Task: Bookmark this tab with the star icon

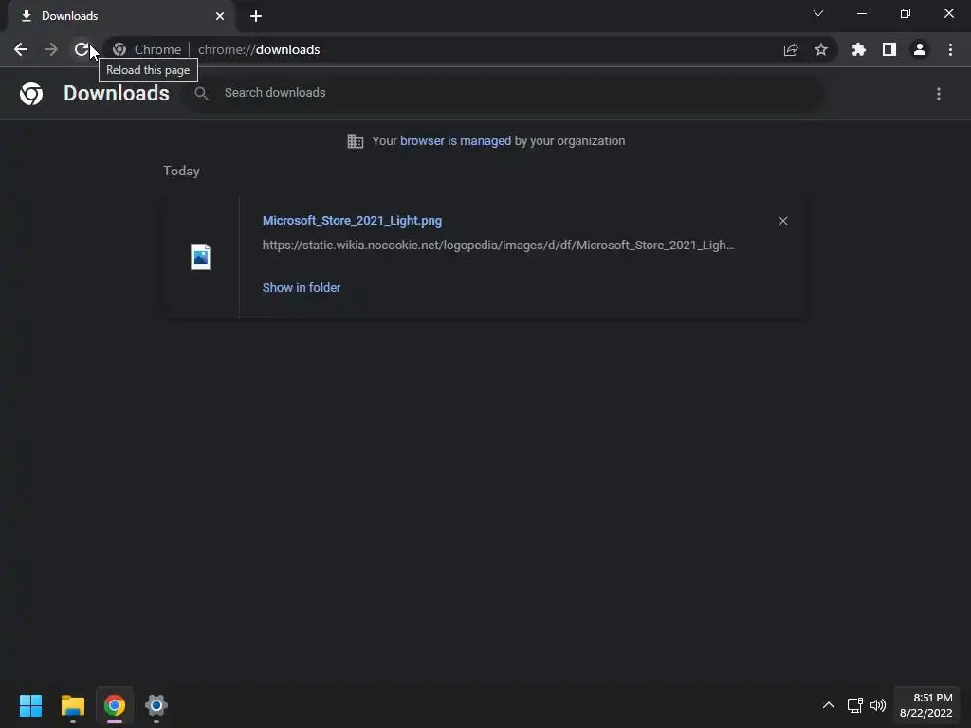Action: pyautogui.click(x=821, y=49)
